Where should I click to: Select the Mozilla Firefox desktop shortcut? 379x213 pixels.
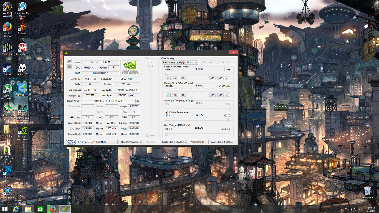[x=7, y=30]
